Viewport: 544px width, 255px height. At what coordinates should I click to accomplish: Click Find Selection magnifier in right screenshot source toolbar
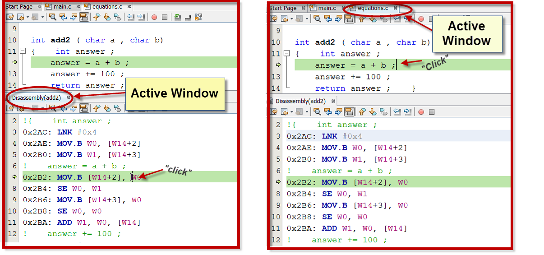coord(317,19)
